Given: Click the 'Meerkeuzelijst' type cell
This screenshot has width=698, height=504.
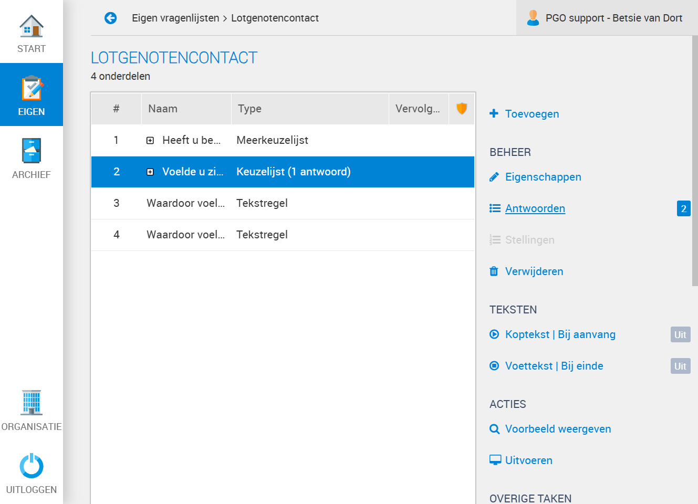Looking at the screenshot, I should [272, 140].
